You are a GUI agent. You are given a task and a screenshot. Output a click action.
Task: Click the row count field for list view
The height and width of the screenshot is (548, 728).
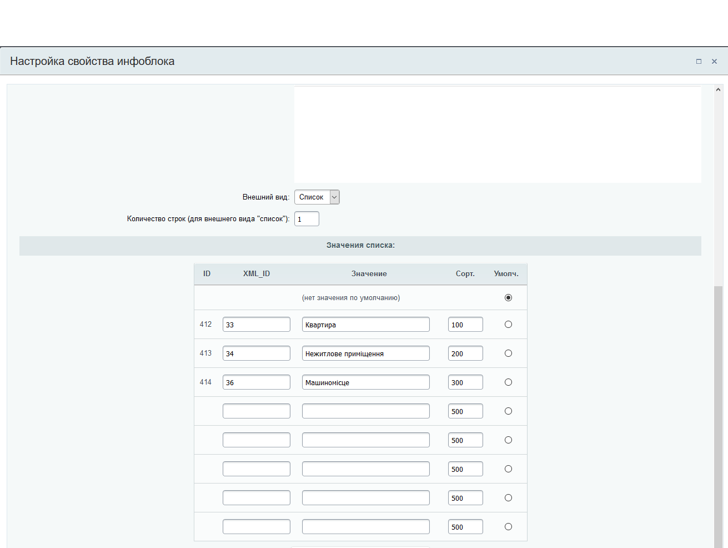307,219
